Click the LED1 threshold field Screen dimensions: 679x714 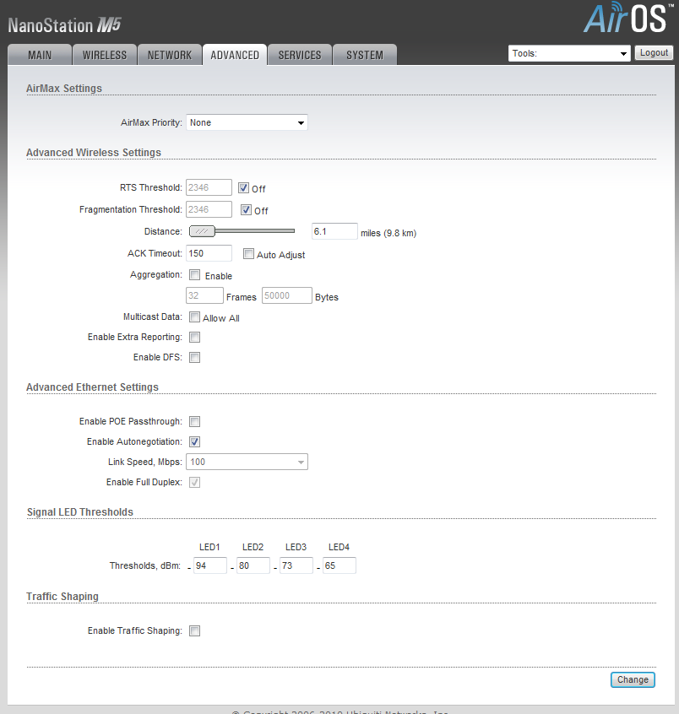(x=210, y=565)
